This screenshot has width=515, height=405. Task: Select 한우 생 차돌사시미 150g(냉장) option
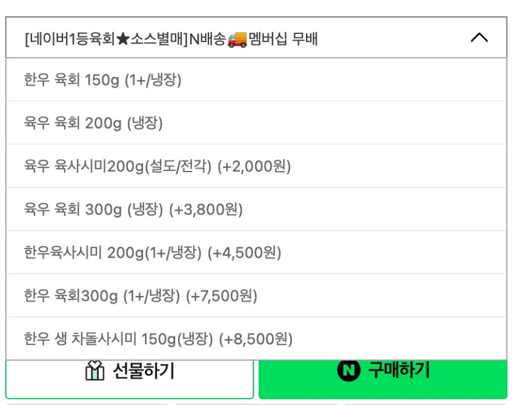pyautogui.click(x=119, y=339)
